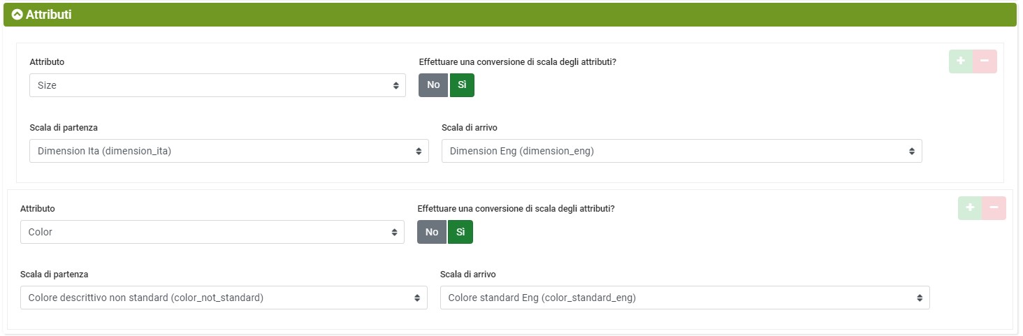The height and width of the screenshot is (336, 1023).
Task: Select Sì for Size scale conversion
Action: (462, 85)
